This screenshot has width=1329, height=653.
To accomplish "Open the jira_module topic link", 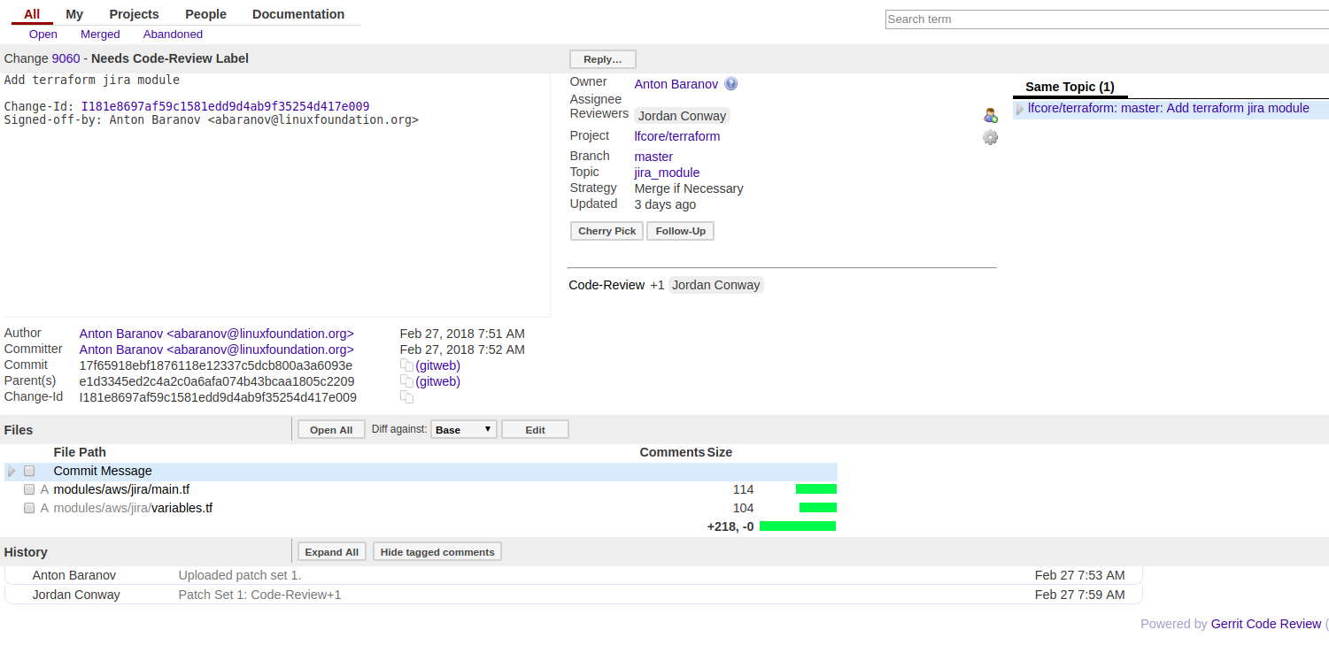I will pyautogui.click(x=667, y=173).
